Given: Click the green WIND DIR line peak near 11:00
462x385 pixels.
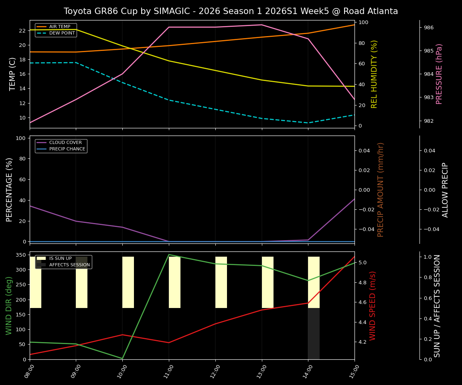Looking at the screenshot, I should tap(168, 255).
